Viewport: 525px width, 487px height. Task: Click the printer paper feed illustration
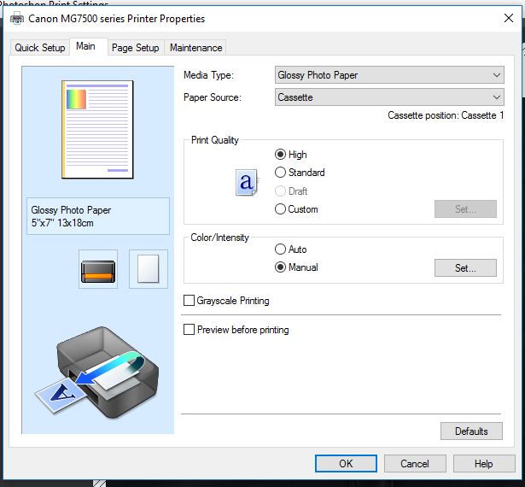coord(97,373)
